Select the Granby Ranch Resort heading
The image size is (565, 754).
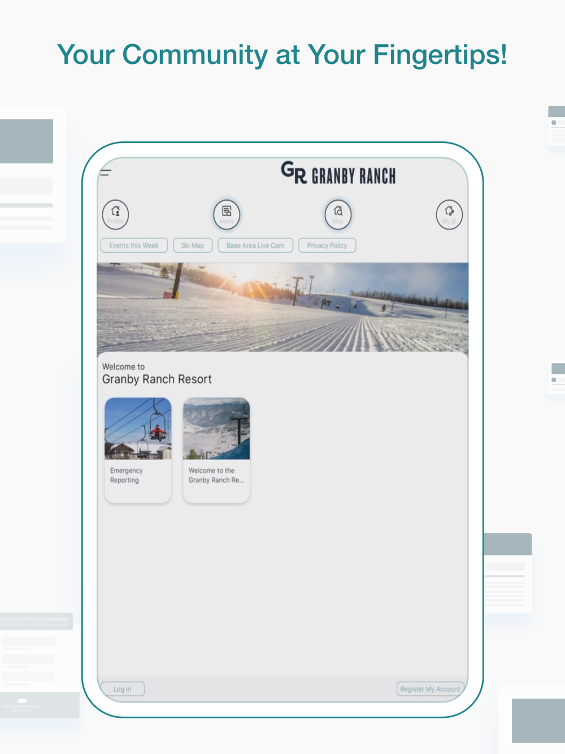click(157, 379)
